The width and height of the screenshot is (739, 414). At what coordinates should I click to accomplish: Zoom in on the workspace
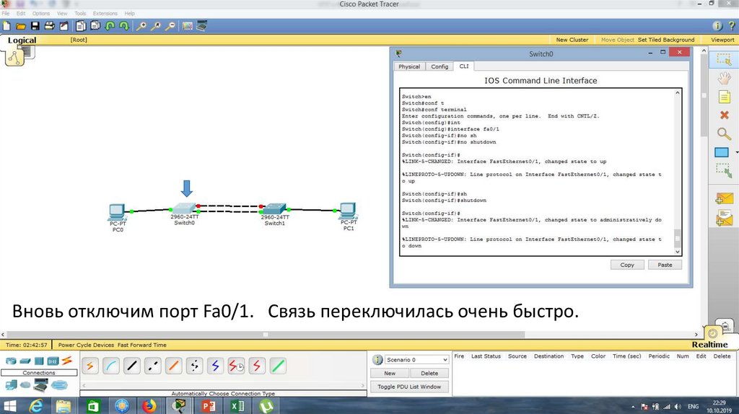point(141,26)
